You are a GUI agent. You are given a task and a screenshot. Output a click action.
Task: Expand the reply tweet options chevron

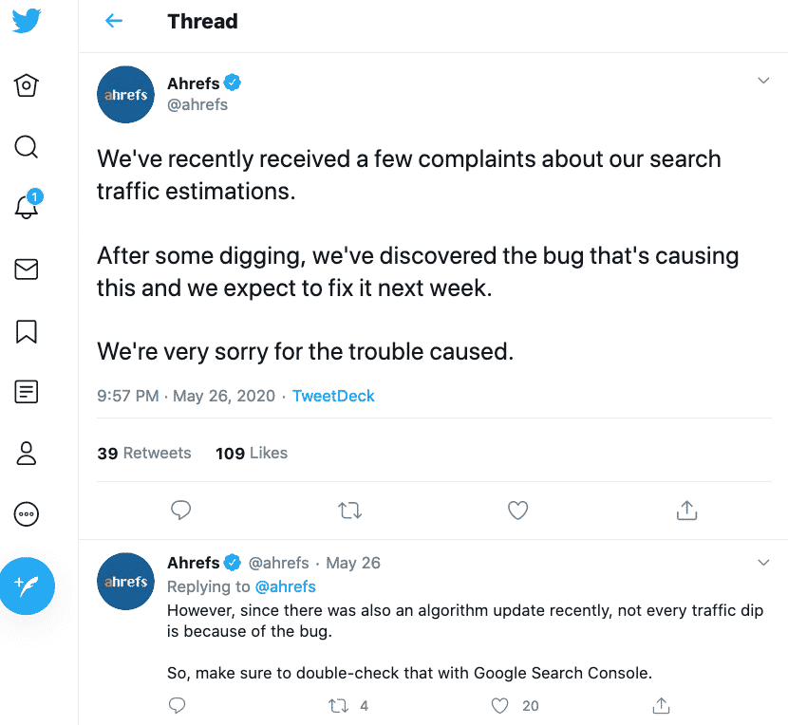(x=763, y=563)
